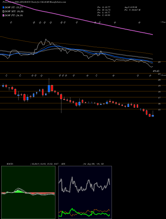Click the tall blue candlestick near price 19
Viewport: 166px width, 219px height.
[49, 89]
